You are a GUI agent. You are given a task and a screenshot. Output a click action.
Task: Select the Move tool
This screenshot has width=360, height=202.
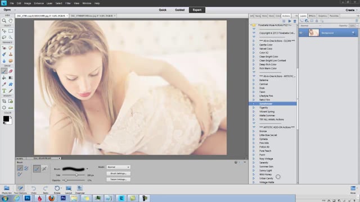4,31
